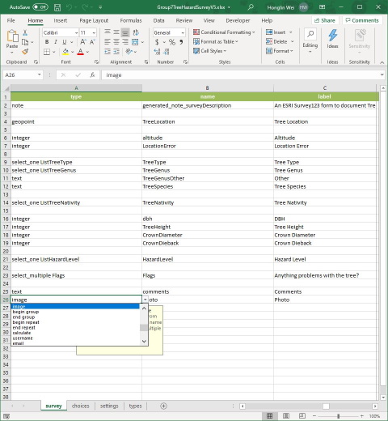Screen dimensions: 388x421
Task: Switch to Page Layout tab
Action: pyautogui.click(x=94, y=20)
